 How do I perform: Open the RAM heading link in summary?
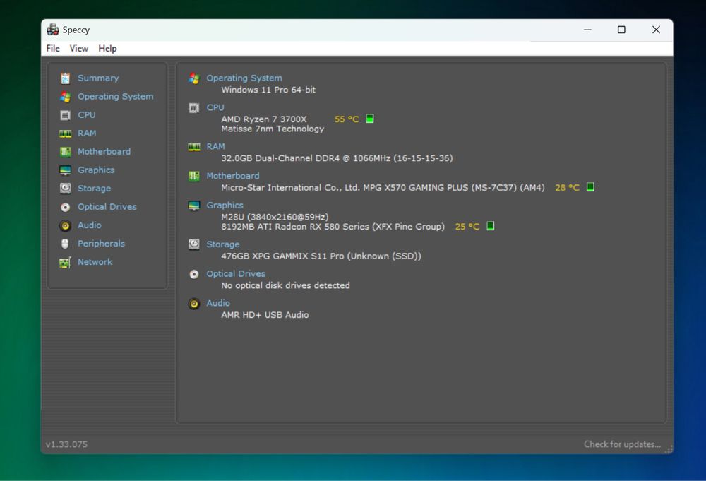(x=215, y=146)
